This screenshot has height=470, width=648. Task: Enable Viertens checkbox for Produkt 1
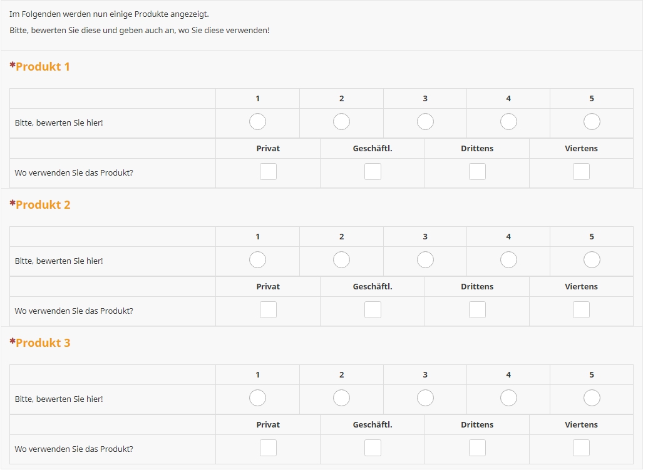[581, 172]
